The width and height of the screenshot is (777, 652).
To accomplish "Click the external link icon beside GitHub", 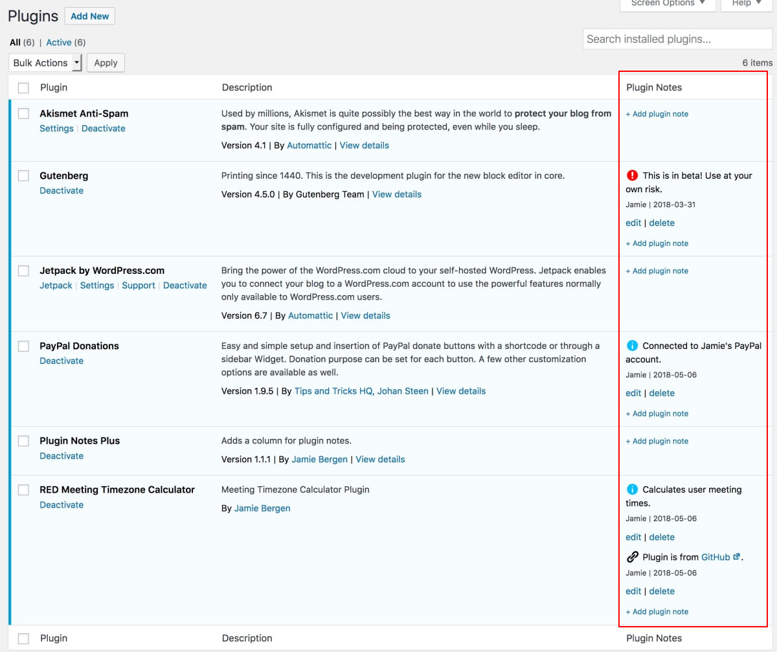I will click(x=736, y=556).
